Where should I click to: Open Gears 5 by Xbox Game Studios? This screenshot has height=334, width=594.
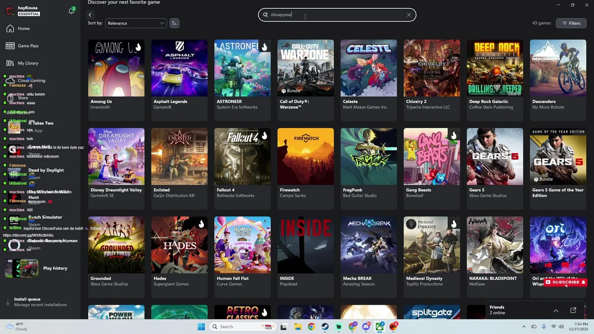pos(495,168)
